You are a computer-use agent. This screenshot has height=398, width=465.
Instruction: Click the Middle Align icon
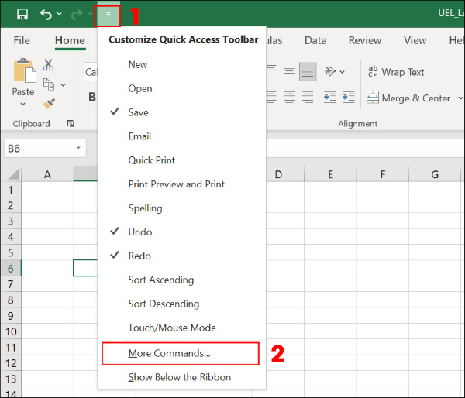tap(289, 71)
